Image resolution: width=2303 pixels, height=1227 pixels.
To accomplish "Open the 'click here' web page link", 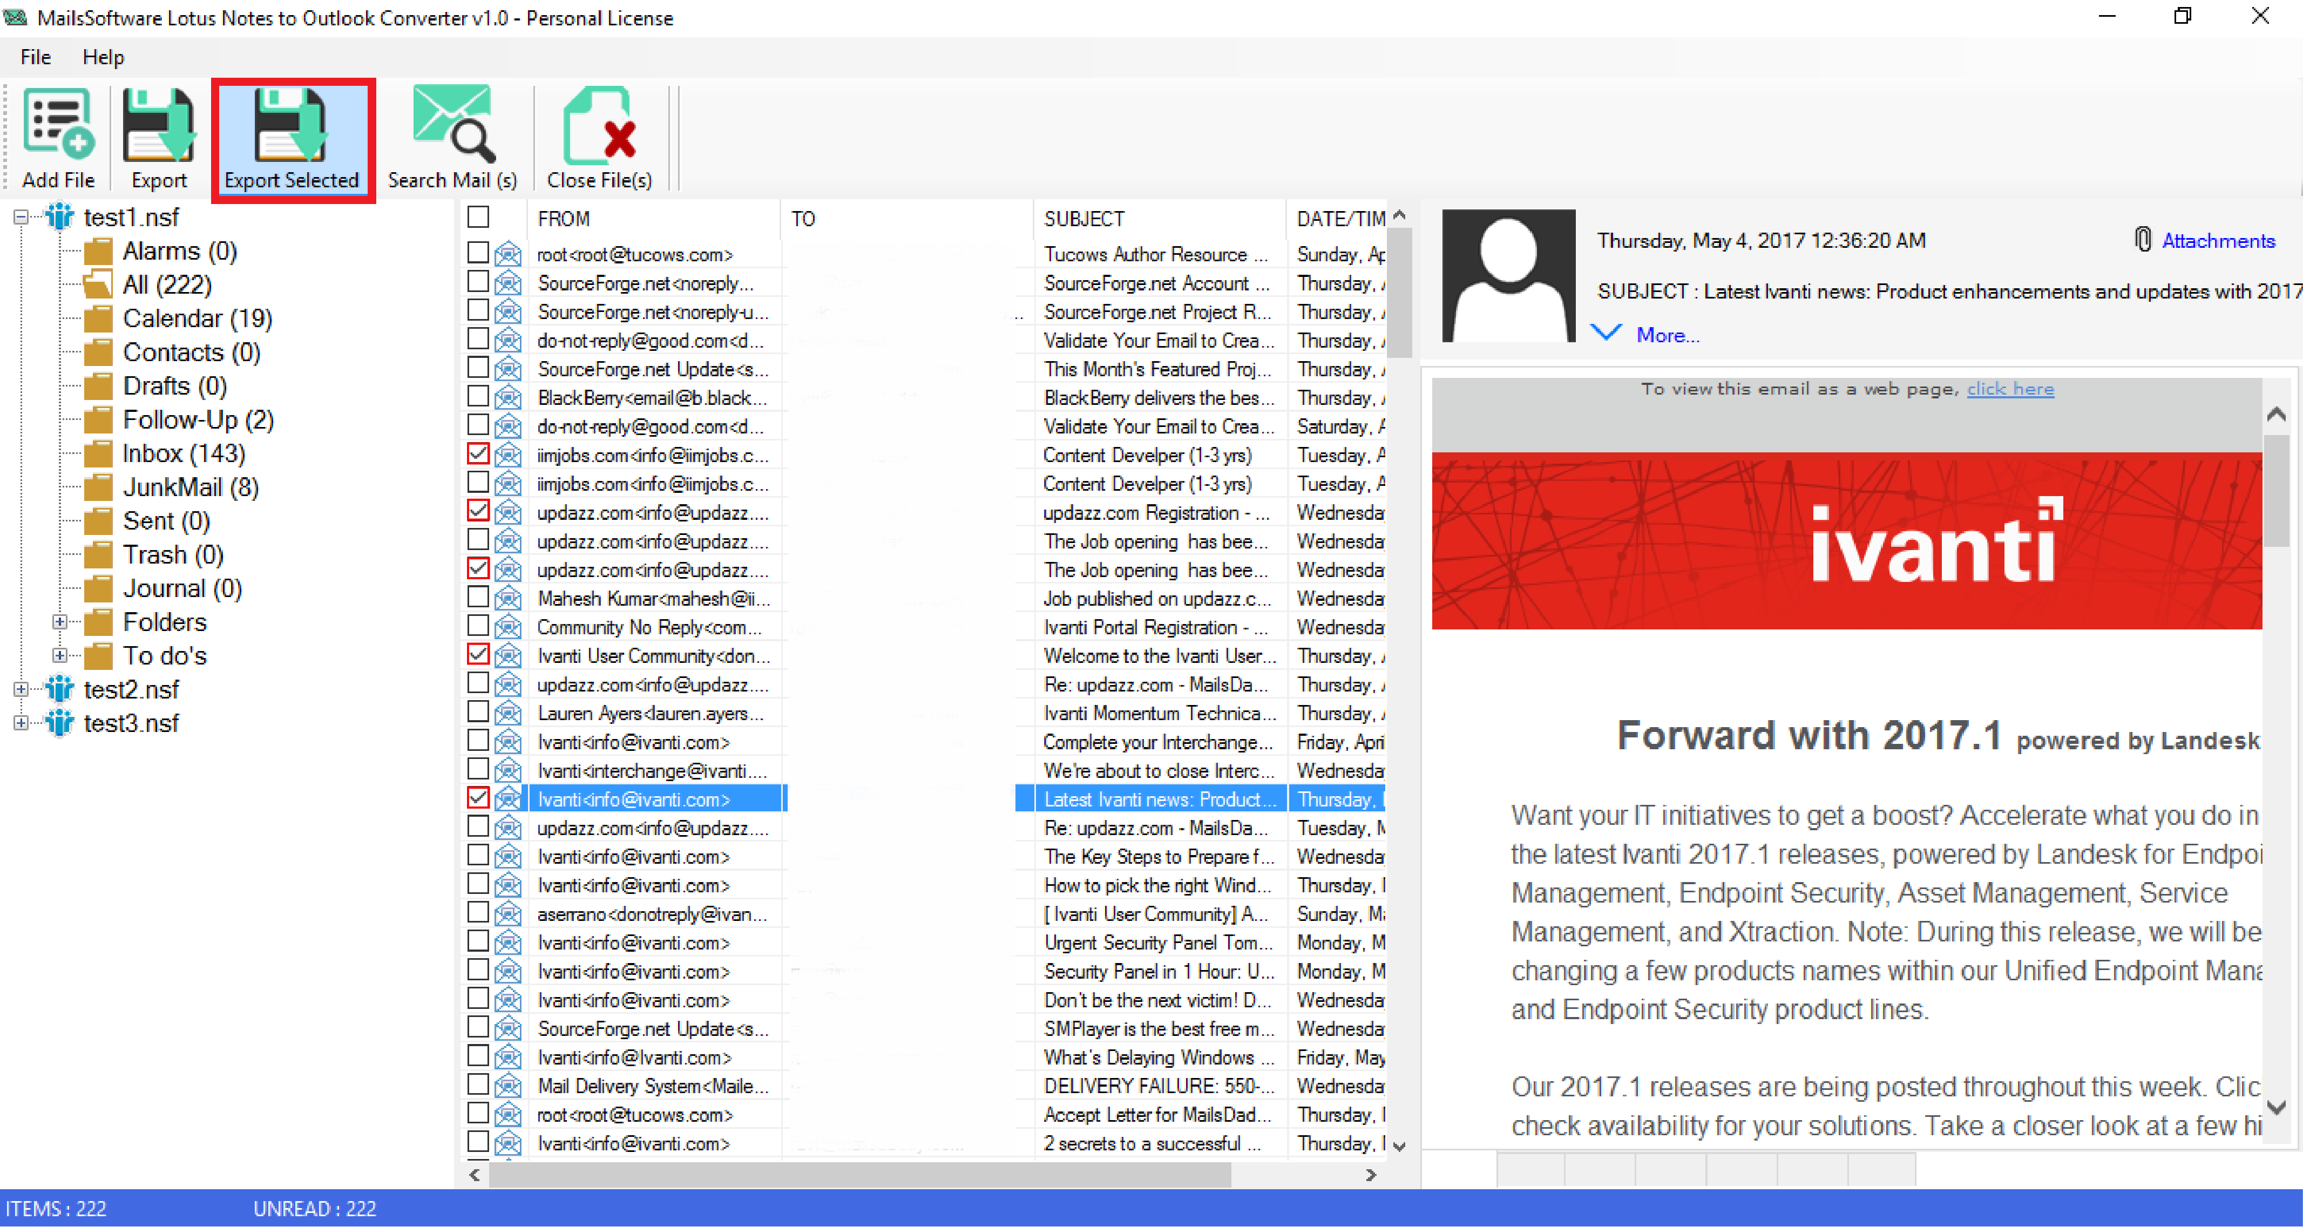I will 2010,389.
